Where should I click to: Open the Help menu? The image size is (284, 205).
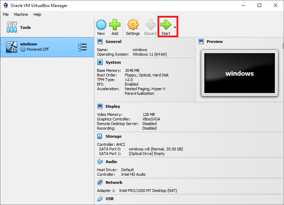pos(37,14)
